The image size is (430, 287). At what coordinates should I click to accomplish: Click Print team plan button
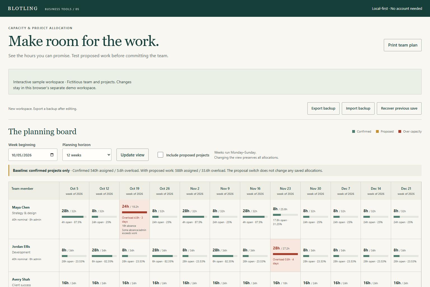[x=403, y=45]
